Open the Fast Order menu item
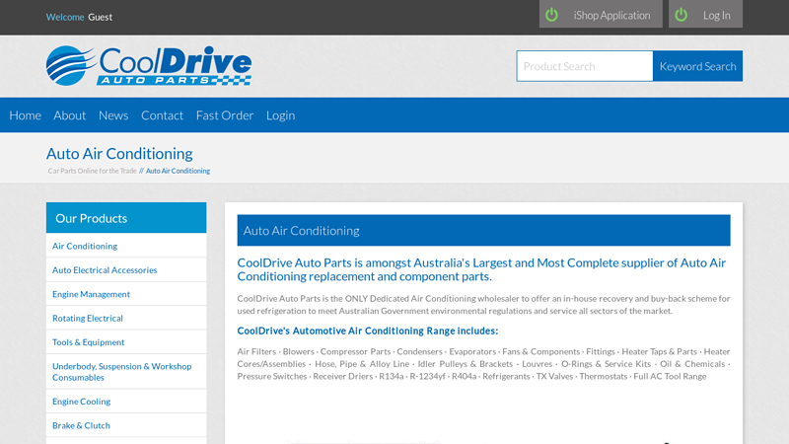The image size is (789, 444). pos(225,115)
